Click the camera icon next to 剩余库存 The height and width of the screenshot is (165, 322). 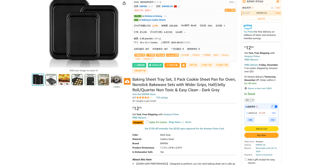pyautogui.click(x=272, y=8)
